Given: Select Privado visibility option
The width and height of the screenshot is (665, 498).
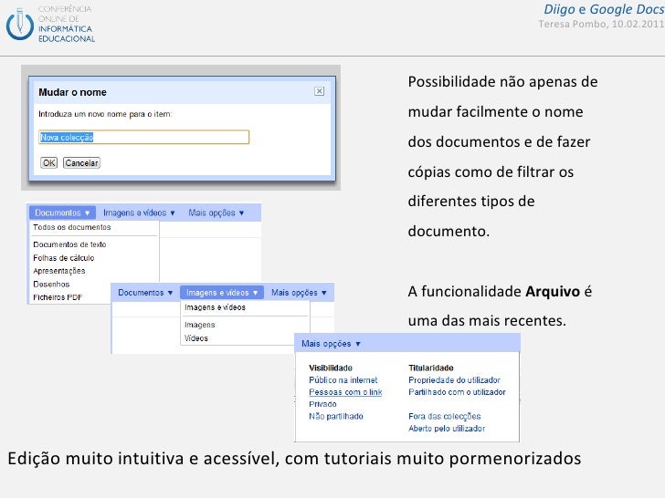Looking at the screenshot, I should 322,404.
